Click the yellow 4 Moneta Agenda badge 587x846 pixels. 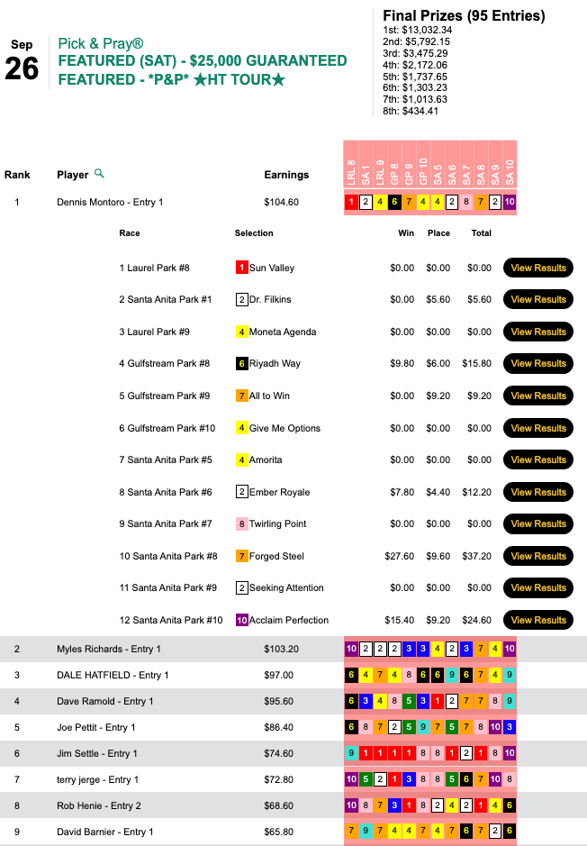tap(241, 332)
